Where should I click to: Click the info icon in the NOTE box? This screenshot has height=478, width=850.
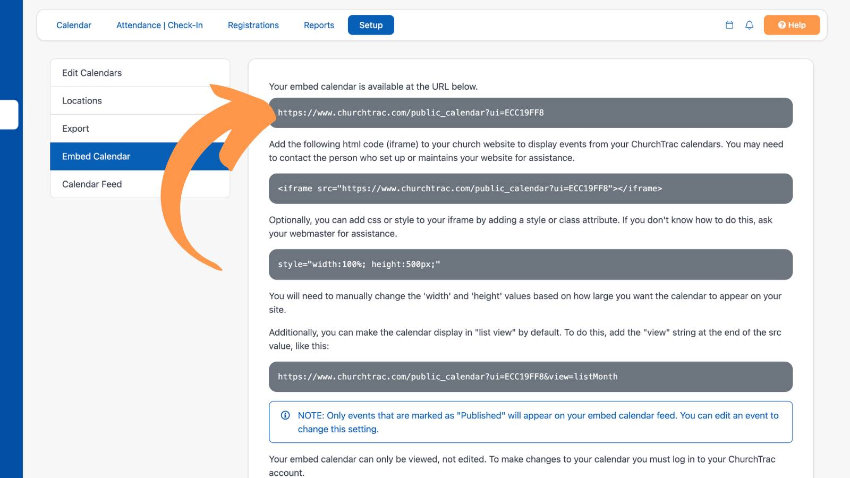coord(285,415)
